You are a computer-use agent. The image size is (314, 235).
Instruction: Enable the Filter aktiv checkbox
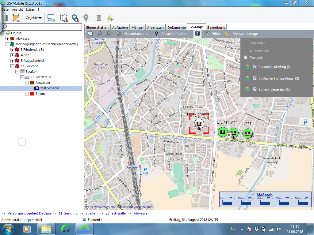pos(245,58)
